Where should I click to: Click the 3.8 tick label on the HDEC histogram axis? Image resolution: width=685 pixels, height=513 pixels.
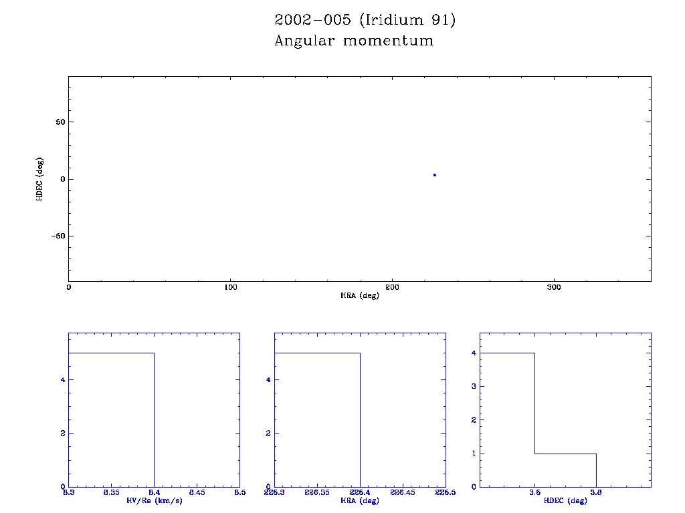595,493
